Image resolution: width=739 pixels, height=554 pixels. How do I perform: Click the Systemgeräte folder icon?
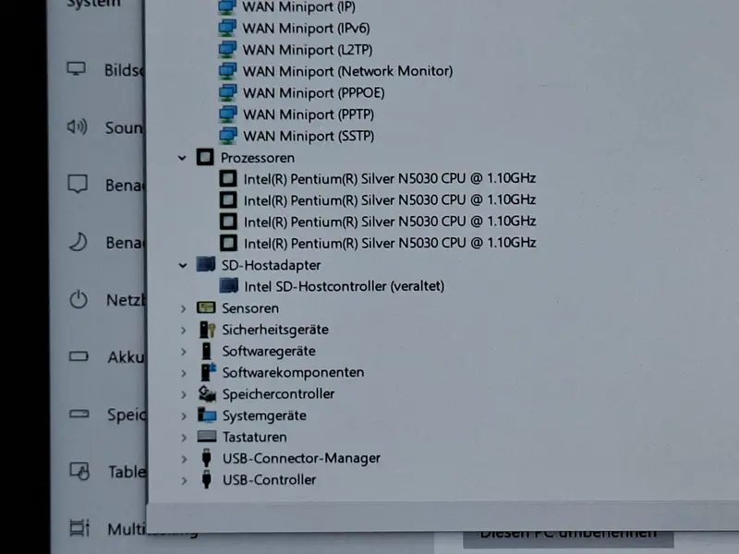tap(207, 415)
